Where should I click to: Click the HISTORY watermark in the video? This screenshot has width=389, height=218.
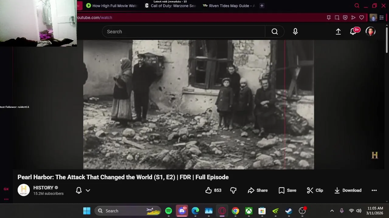375,155
